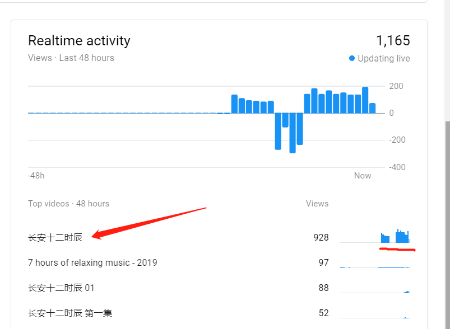The width and height of the screenshot is (450, 329).
Task: Click the Now axis label
Action: coord(363,176)
